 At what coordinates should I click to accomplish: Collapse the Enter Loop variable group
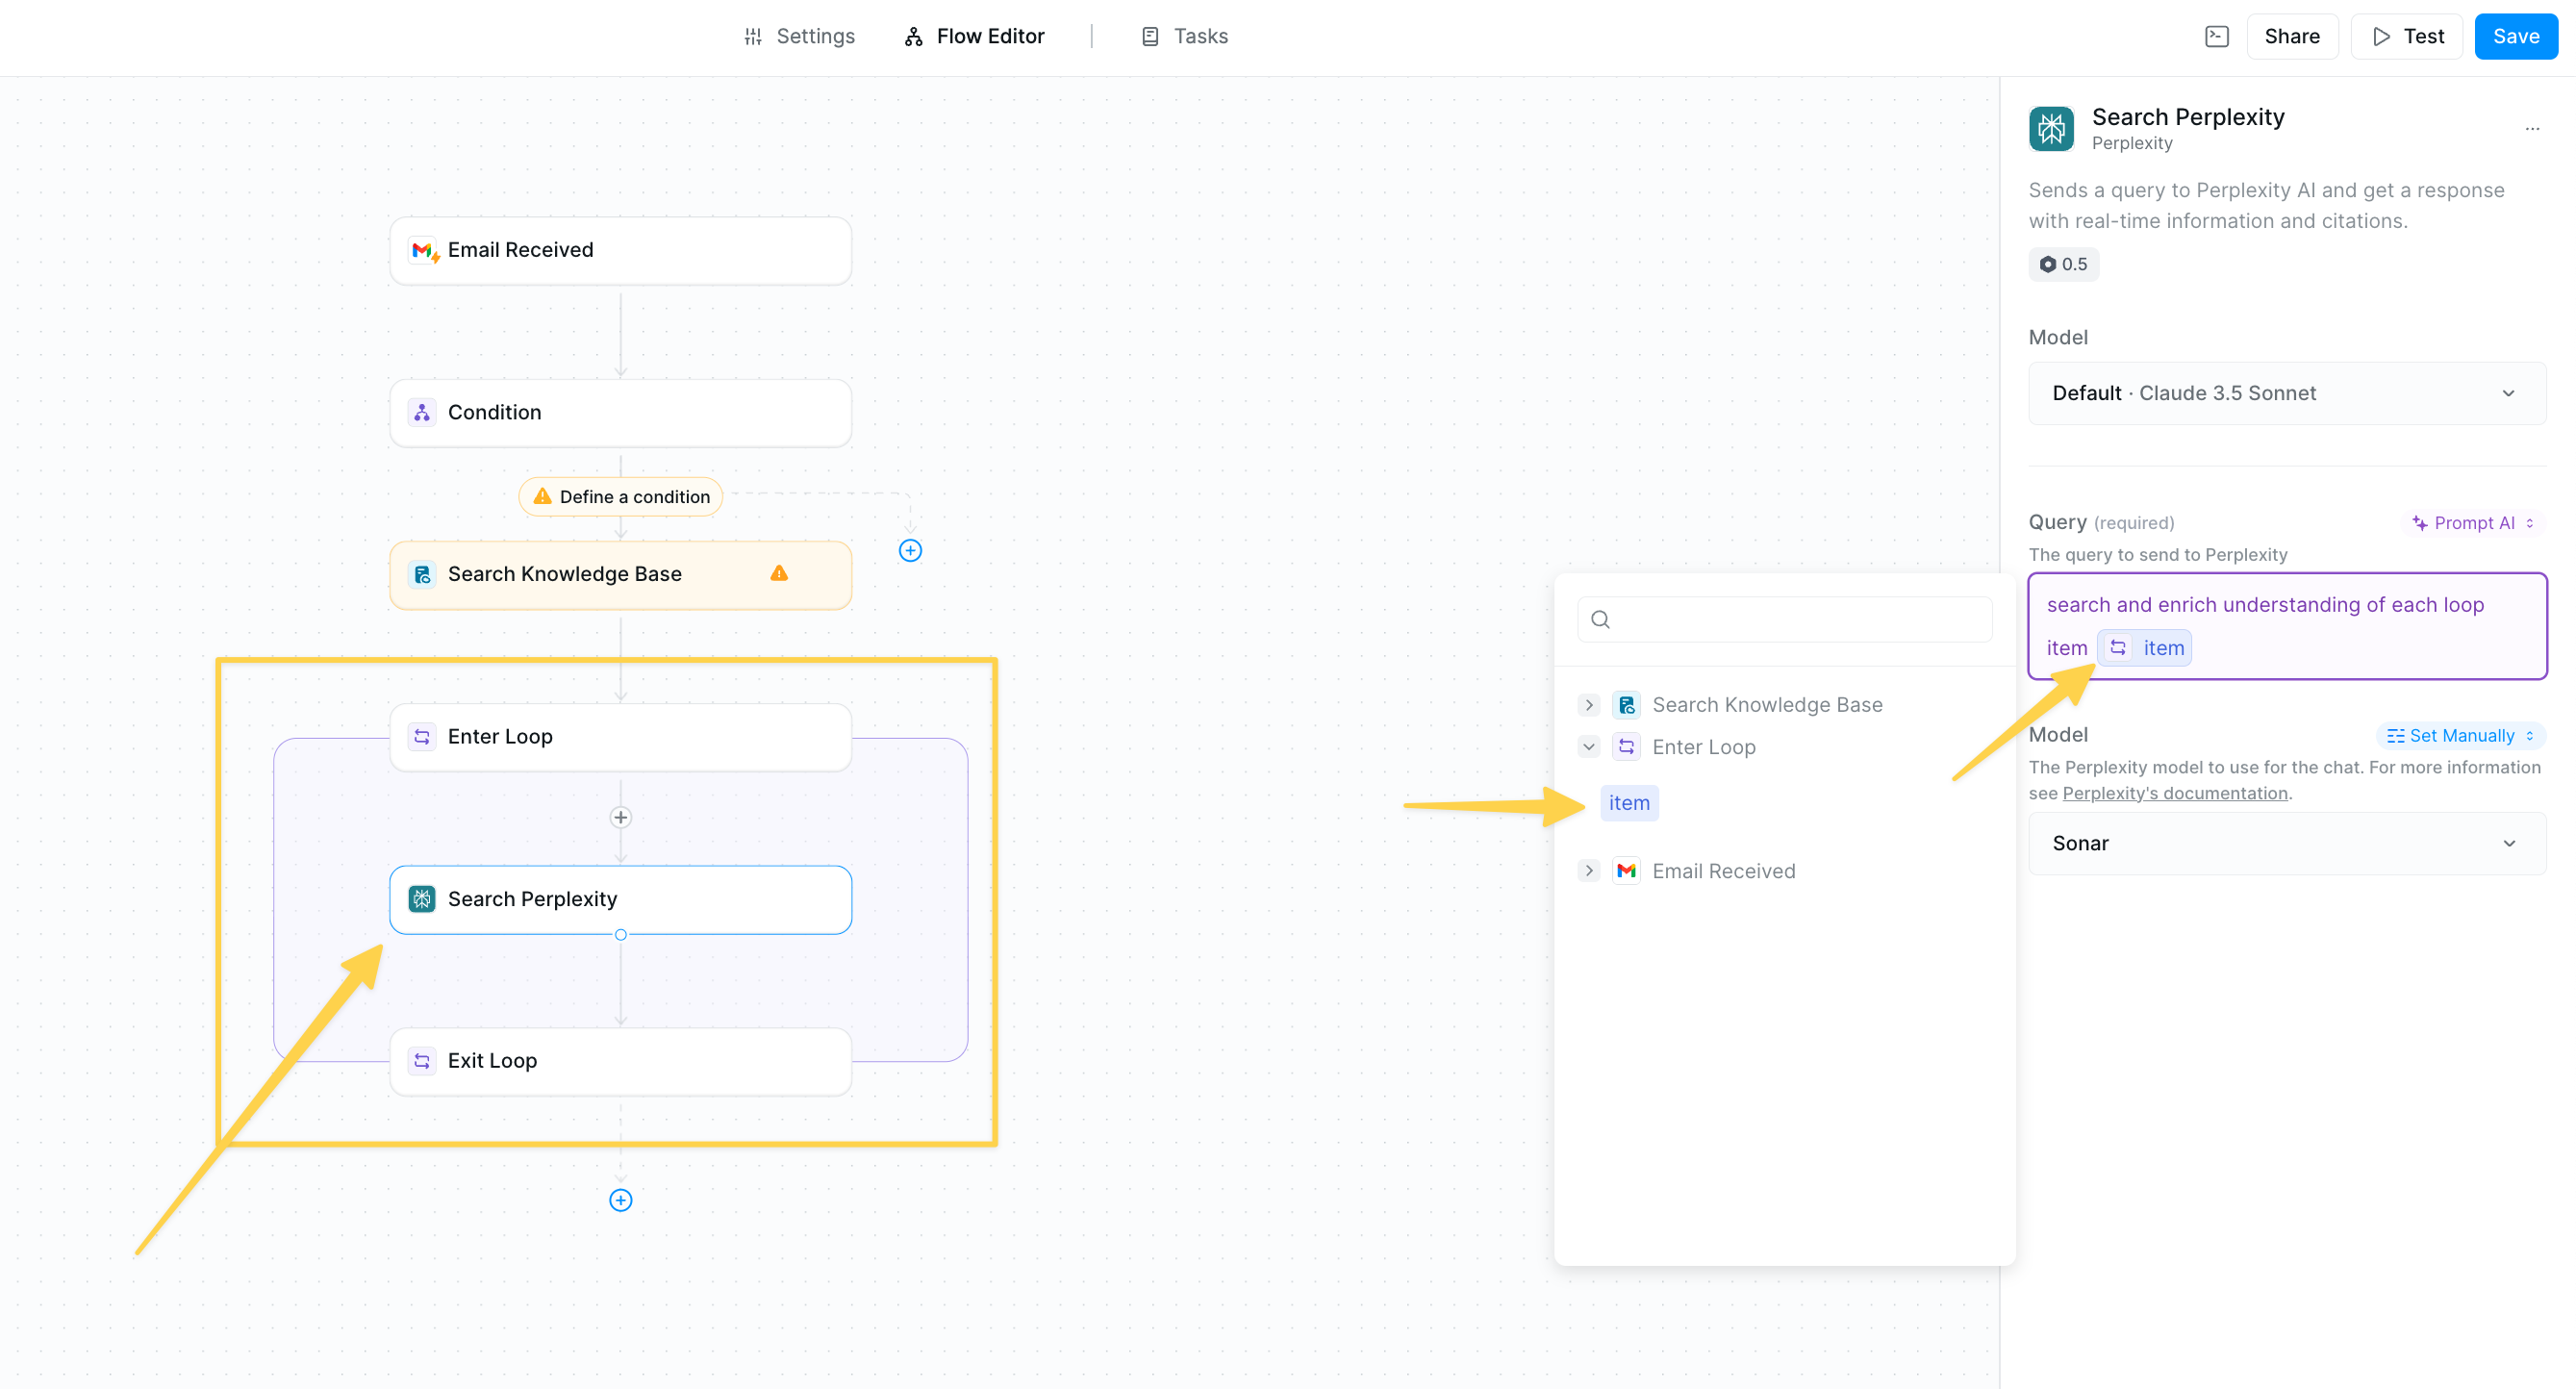tap(1588, 747)
